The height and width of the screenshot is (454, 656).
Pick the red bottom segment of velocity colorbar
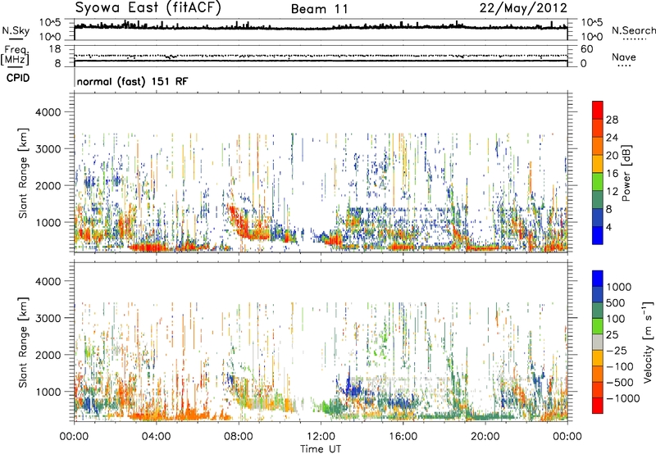click(x=598, y=406)
